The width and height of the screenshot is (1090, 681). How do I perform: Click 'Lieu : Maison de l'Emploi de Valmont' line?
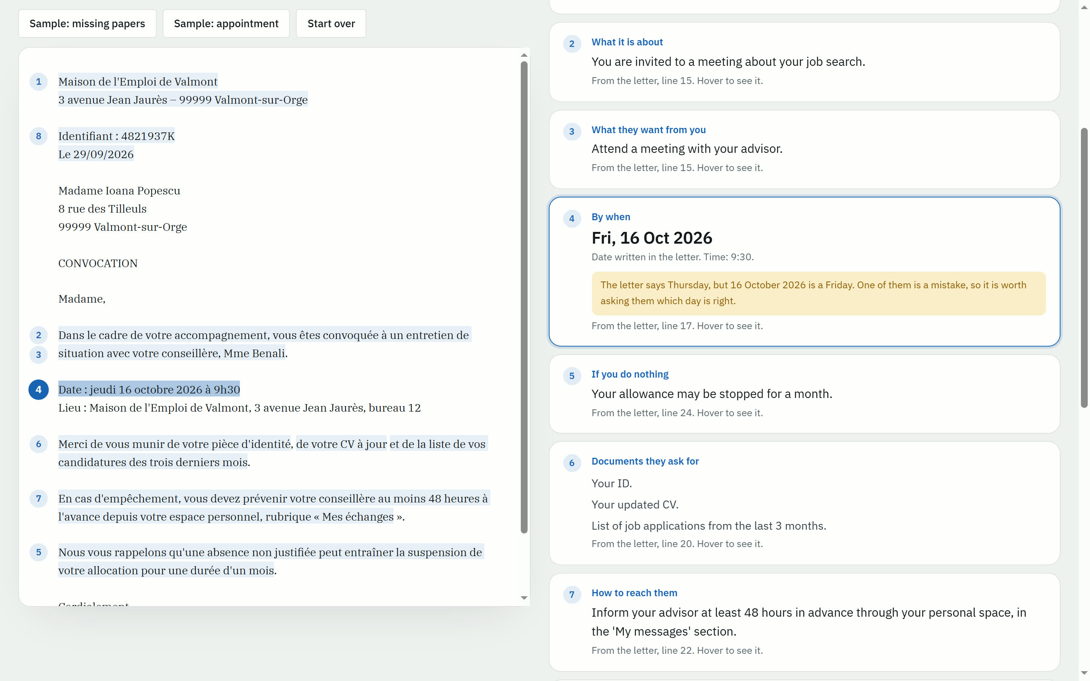[x=239, y=407]
